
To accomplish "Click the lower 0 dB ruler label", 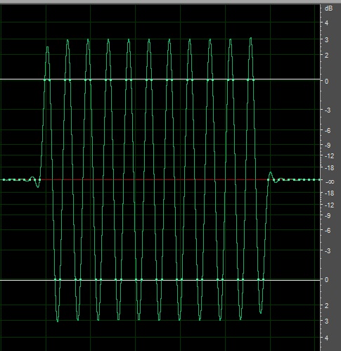I will tap(326, 279).
